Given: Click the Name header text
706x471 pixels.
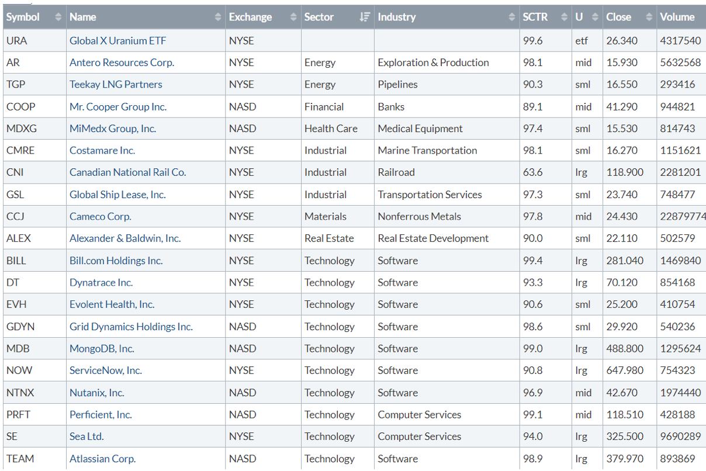Looking at the screenshot, I should click(x=83, y=18).
